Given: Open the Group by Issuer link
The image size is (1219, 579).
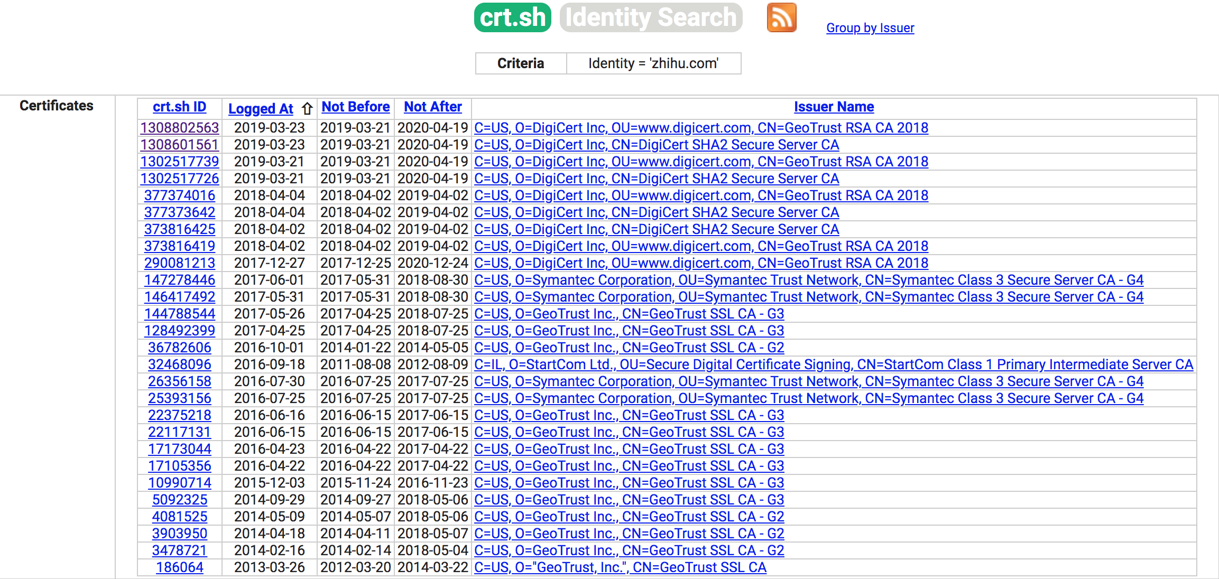Looking at the screenshot, I should [x=870, y=28].
